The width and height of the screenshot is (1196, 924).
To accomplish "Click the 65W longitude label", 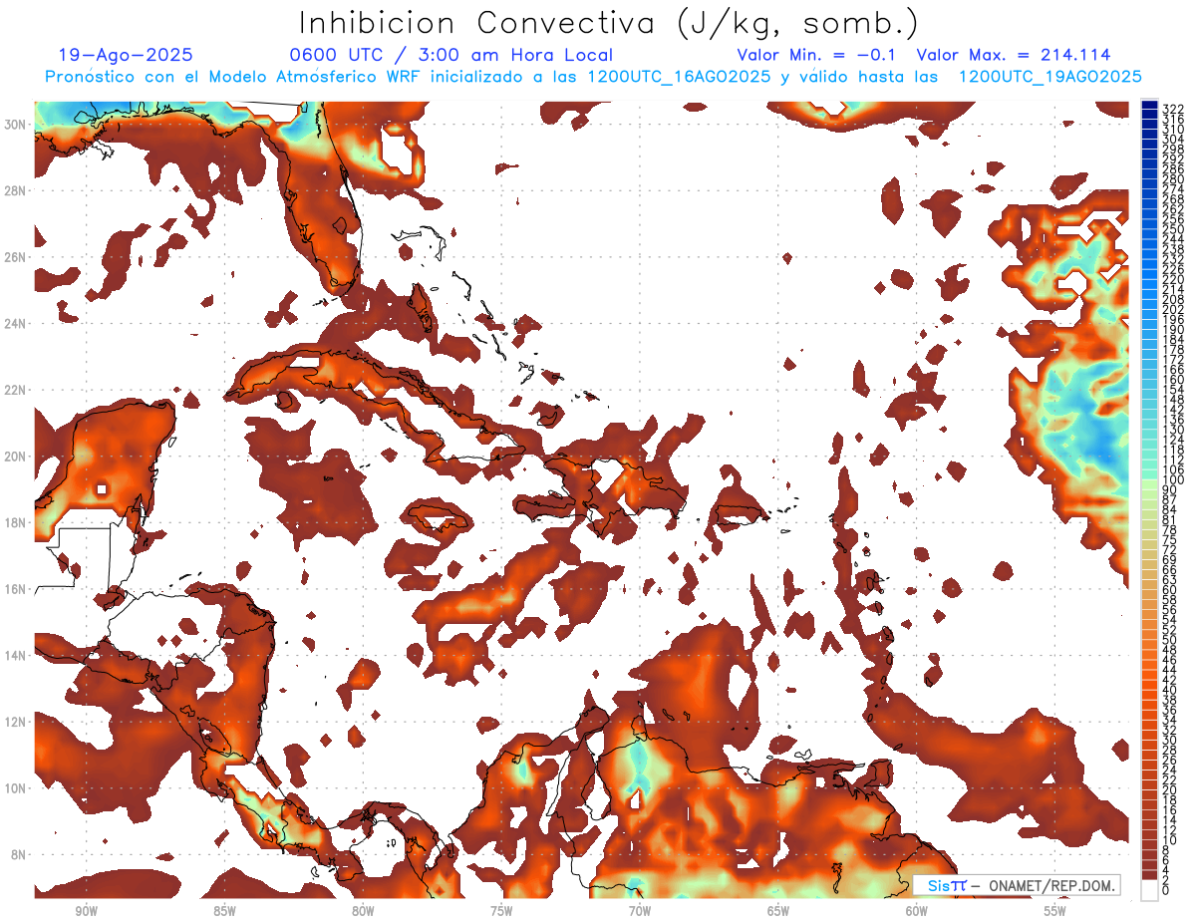I will coord(778,911).
